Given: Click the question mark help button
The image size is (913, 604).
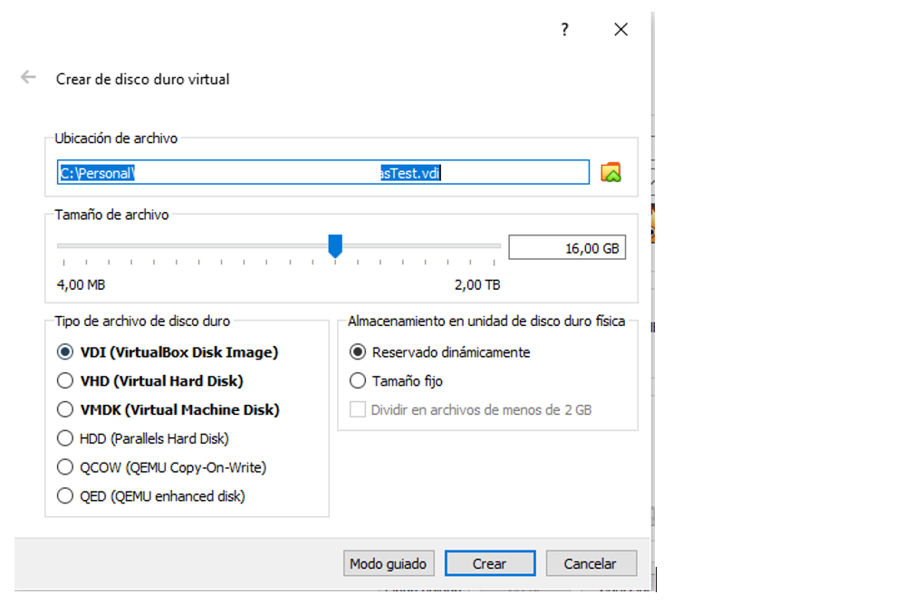Looking at the screenshot, I should point(564,30).
